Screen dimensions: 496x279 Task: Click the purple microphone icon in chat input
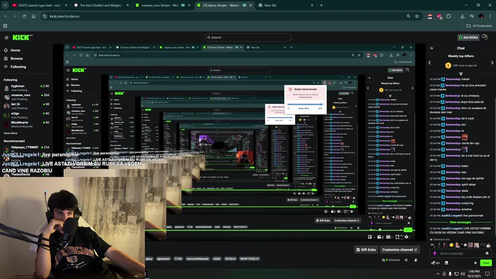pos(434,253)
